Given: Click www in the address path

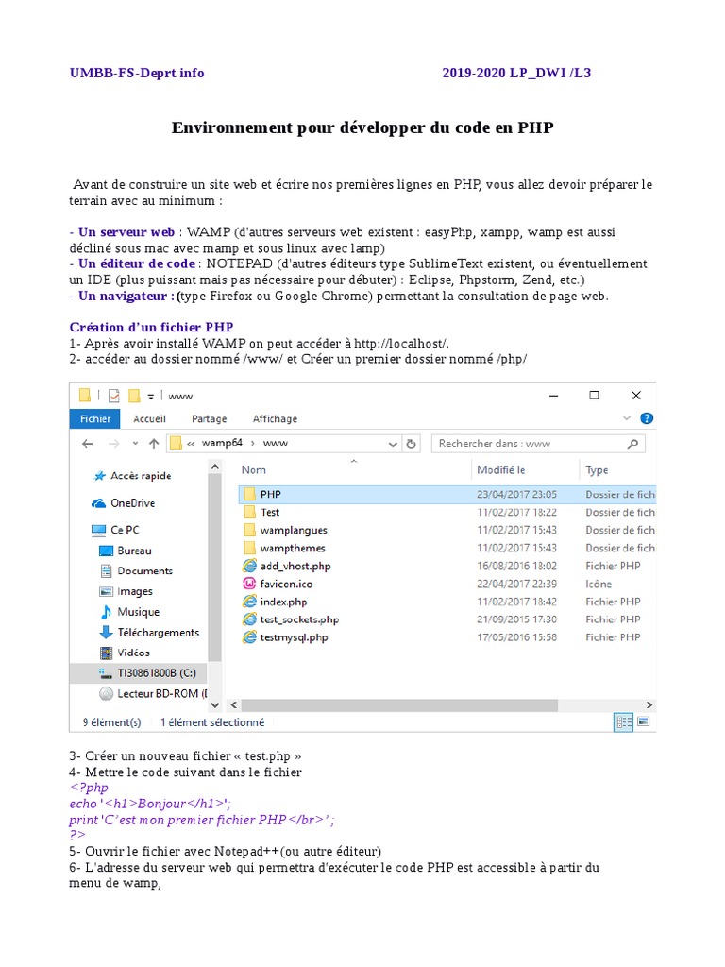Looking at the screenshot, I should pos(275,443).
